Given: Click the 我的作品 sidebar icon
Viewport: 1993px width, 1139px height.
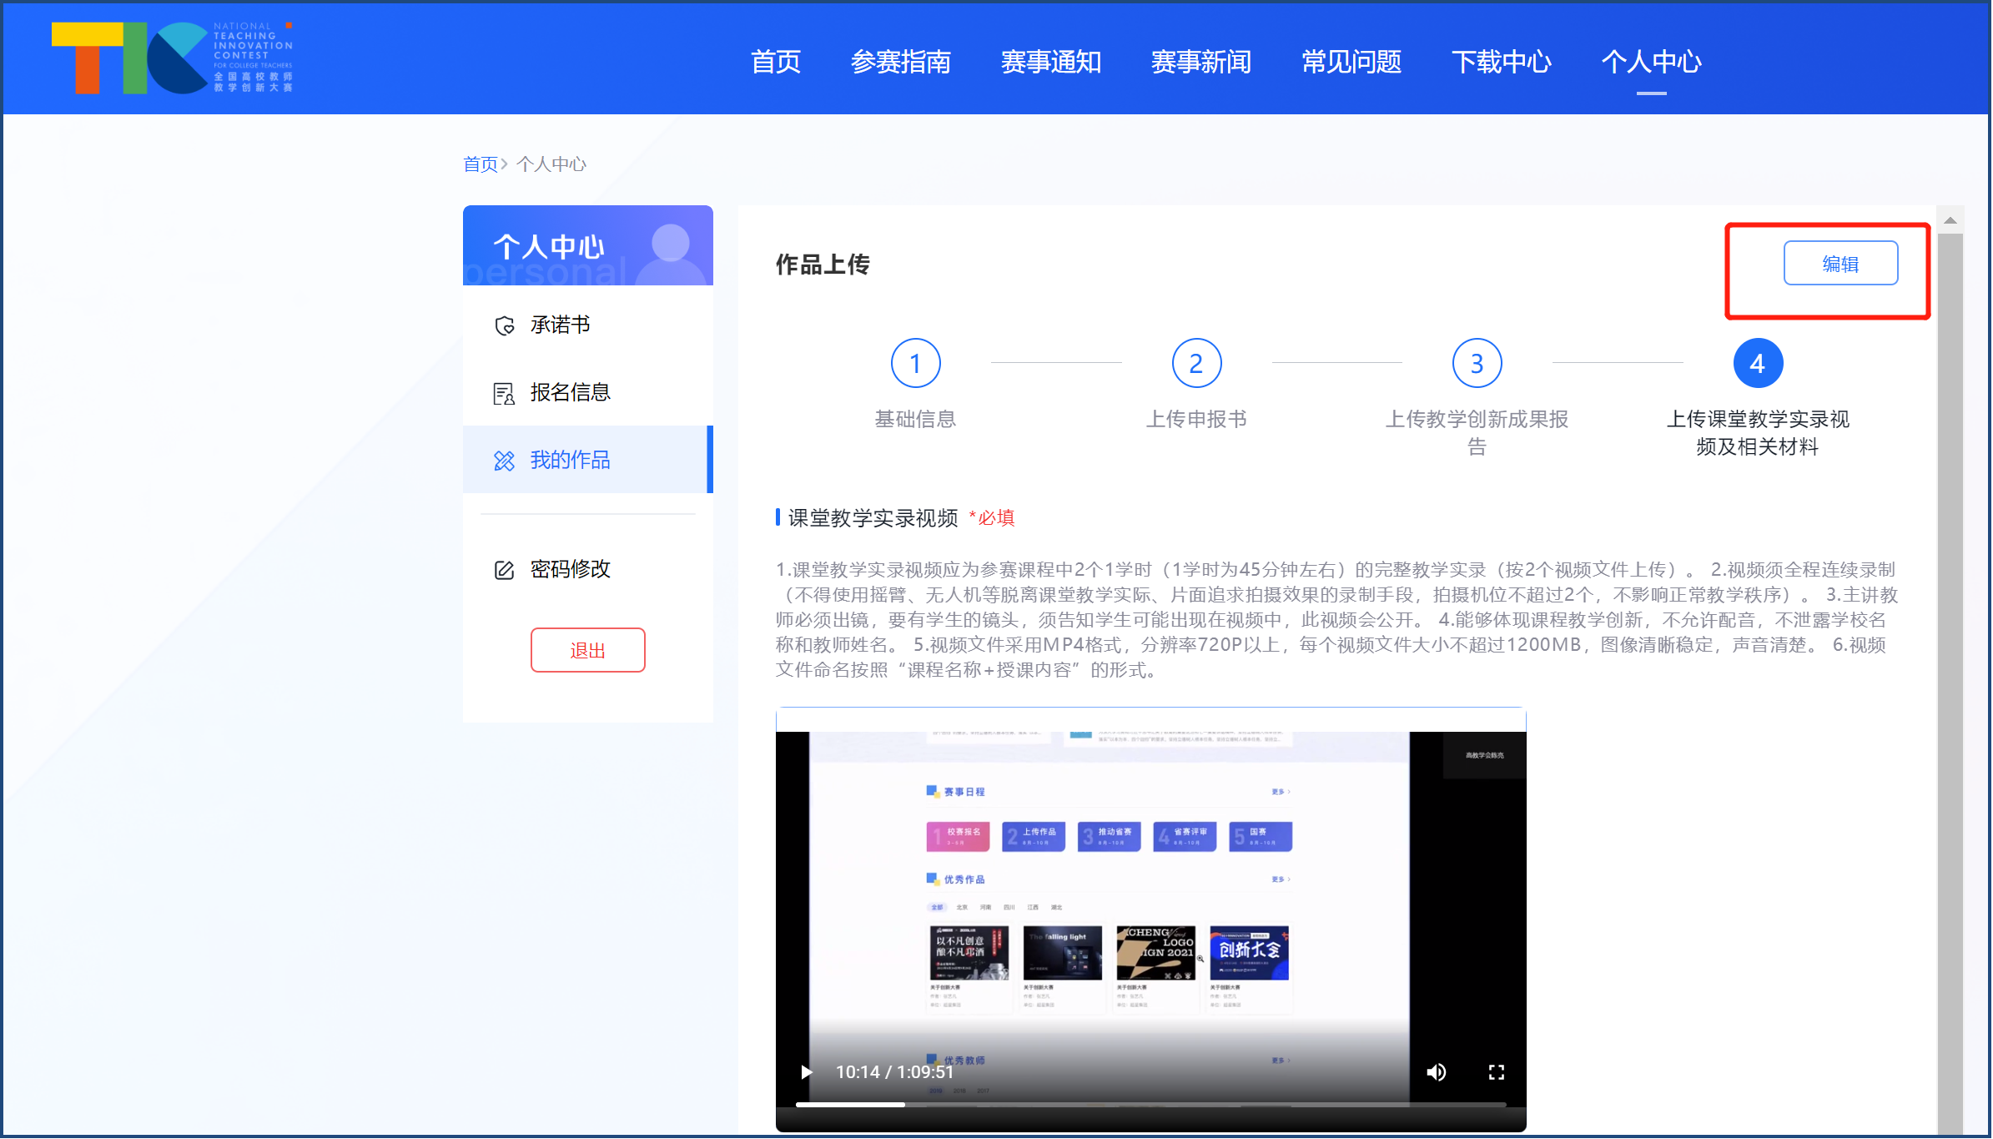Looking at the screenshot, I should pyautogui.click(x=504, y=460).
